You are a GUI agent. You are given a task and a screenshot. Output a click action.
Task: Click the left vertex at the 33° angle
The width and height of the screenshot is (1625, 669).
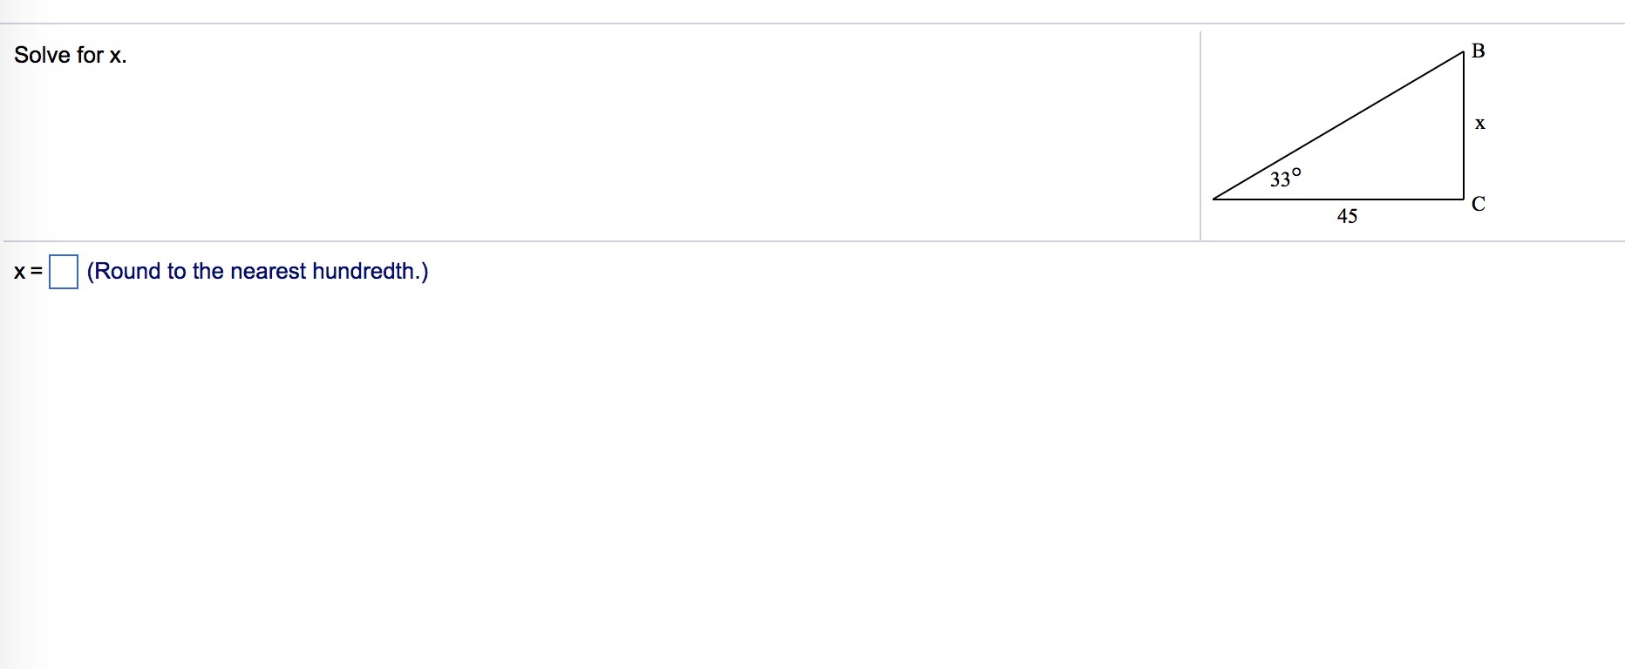(x=1214, y=198)
